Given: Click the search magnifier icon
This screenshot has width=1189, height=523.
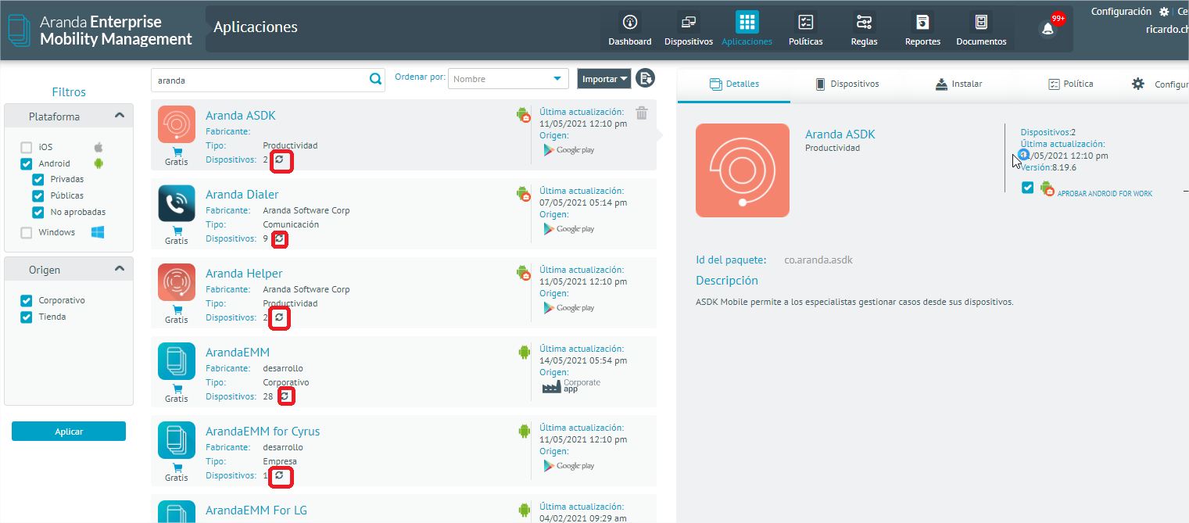Looking at the screenshot, I should tap(375, 79).
